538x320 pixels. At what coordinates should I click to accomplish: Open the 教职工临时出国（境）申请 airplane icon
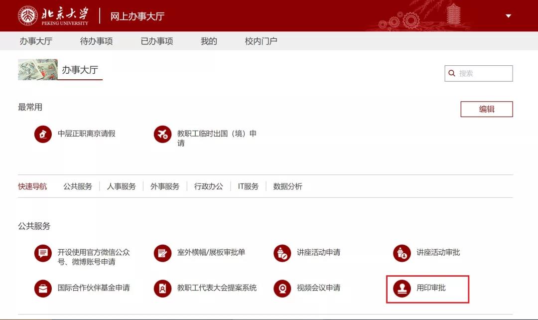tap(162, 134)
